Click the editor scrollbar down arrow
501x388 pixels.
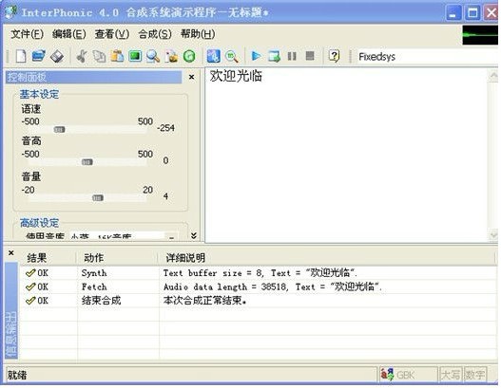point(493,235)
